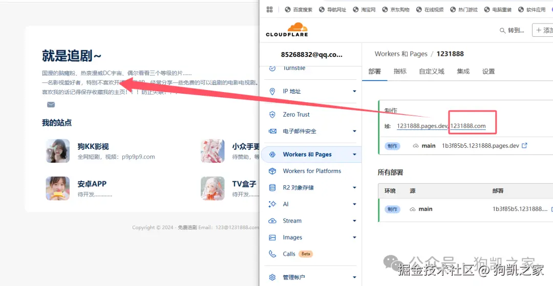Open the 京东购物 bookmark

pyautogui.click(x=396, y=10)
